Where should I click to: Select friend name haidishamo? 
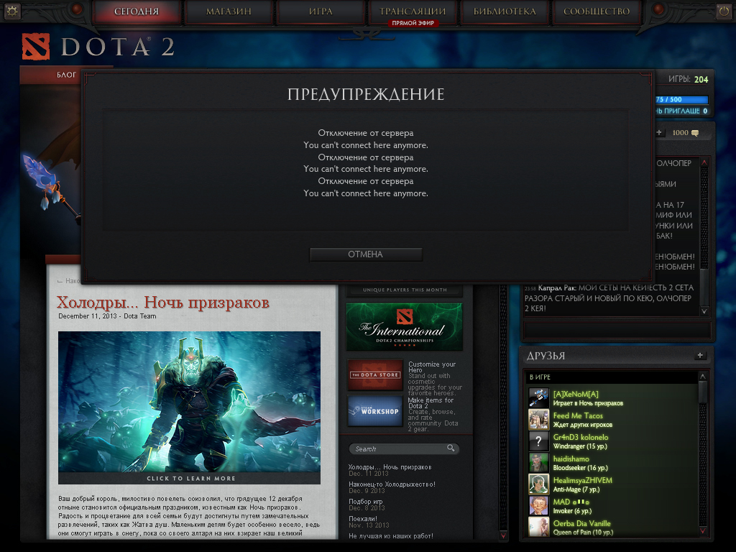[571, 459]
